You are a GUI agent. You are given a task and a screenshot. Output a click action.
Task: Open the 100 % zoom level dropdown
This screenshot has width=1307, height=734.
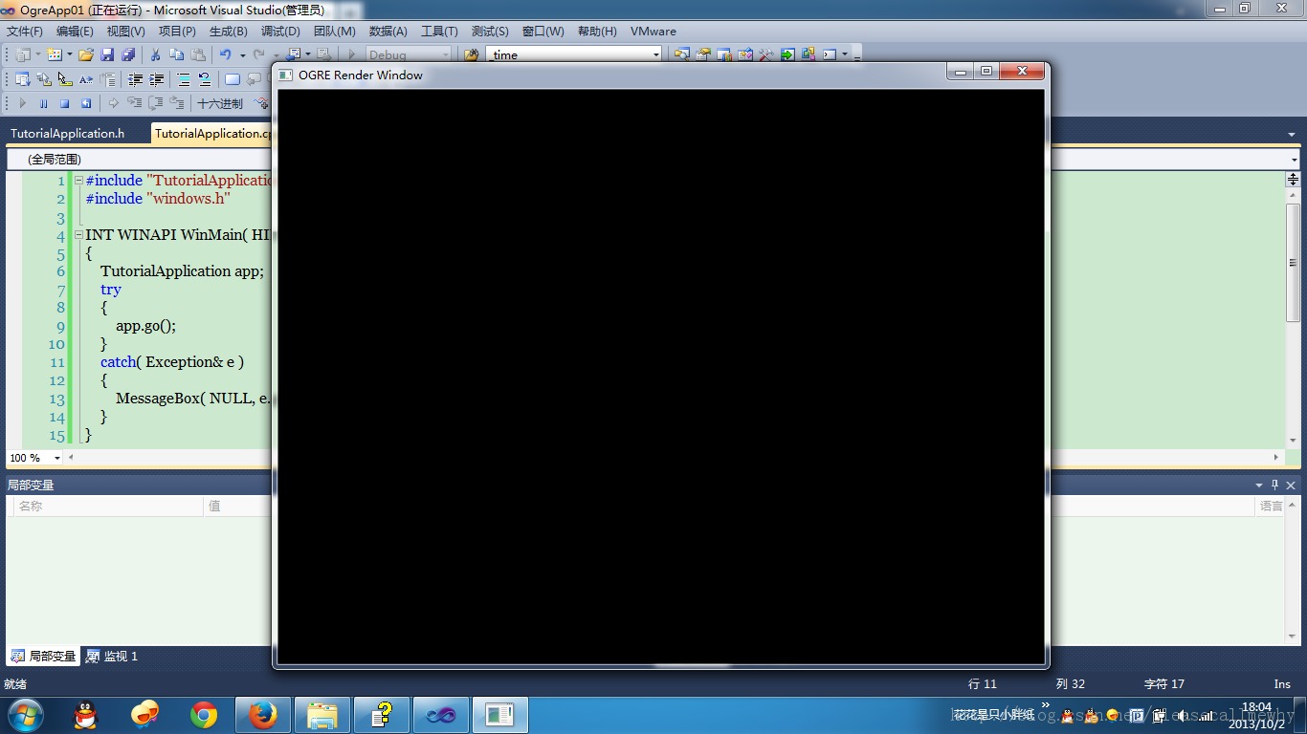[x=56, y=458]
